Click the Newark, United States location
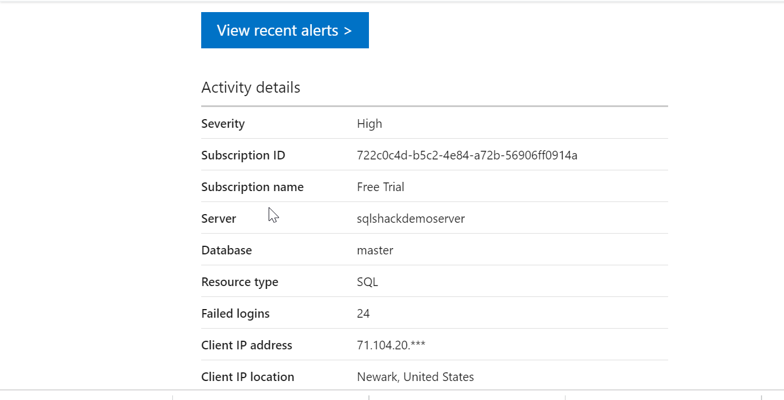784x400 pixels. click(416, 377)
